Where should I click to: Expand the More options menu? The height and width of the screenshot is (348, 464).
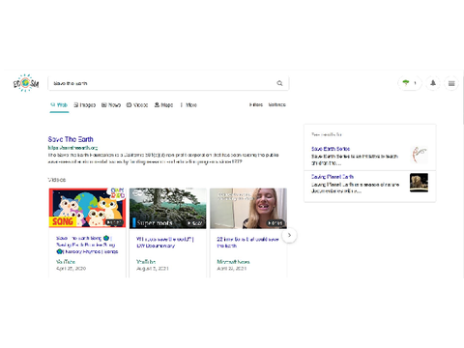(188, 105)
